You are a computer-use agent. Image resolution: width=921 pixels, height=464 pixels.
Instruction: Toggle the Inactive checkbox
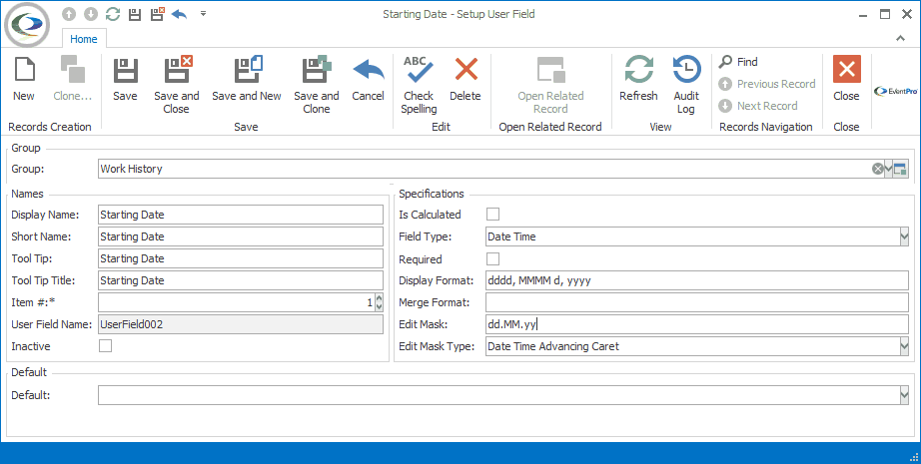tap(105, 346)
